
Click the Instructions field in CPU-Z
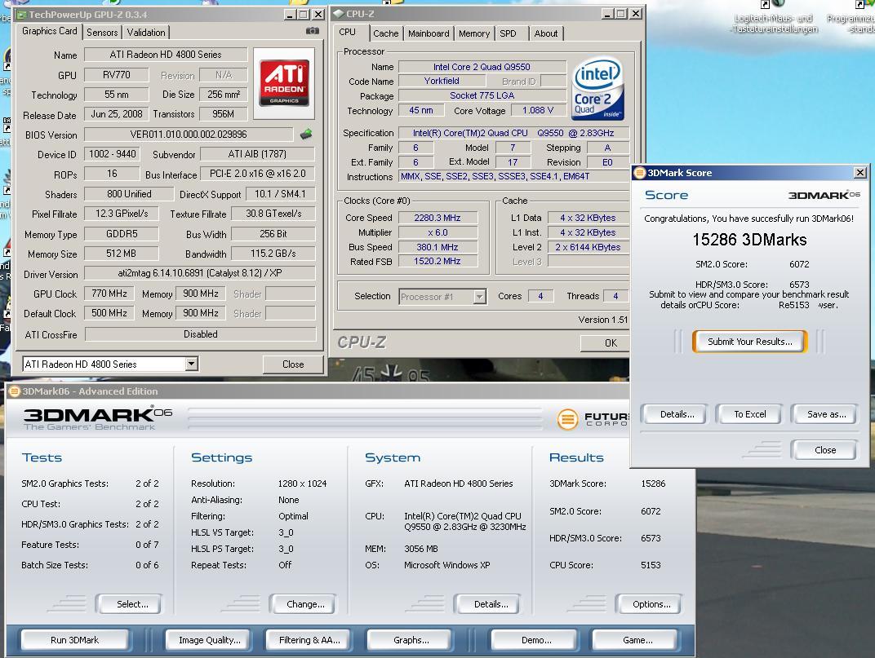(514, 176)
